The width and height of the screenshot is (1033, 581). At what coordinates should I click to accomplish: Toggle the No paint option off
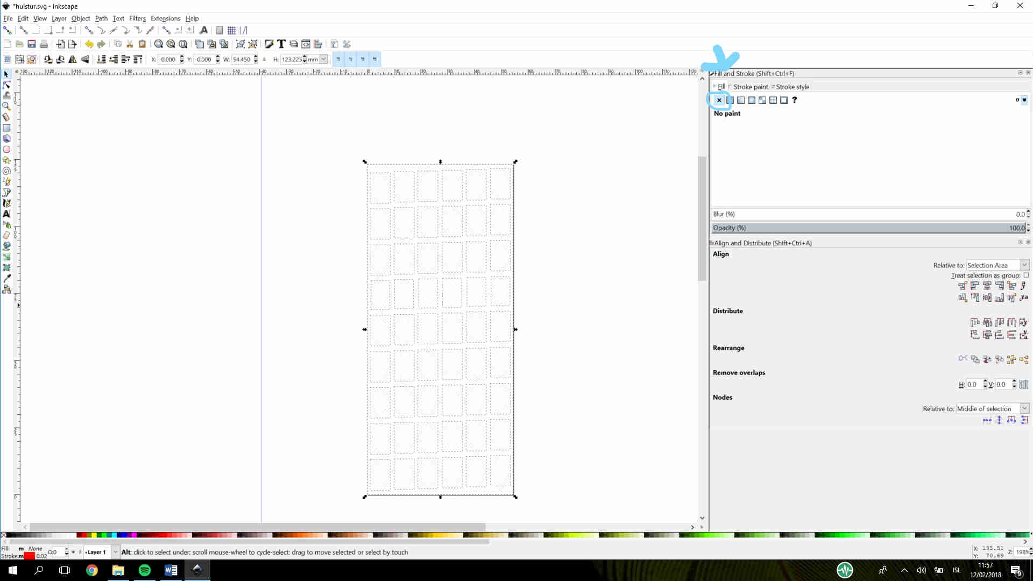coord(719,100)
